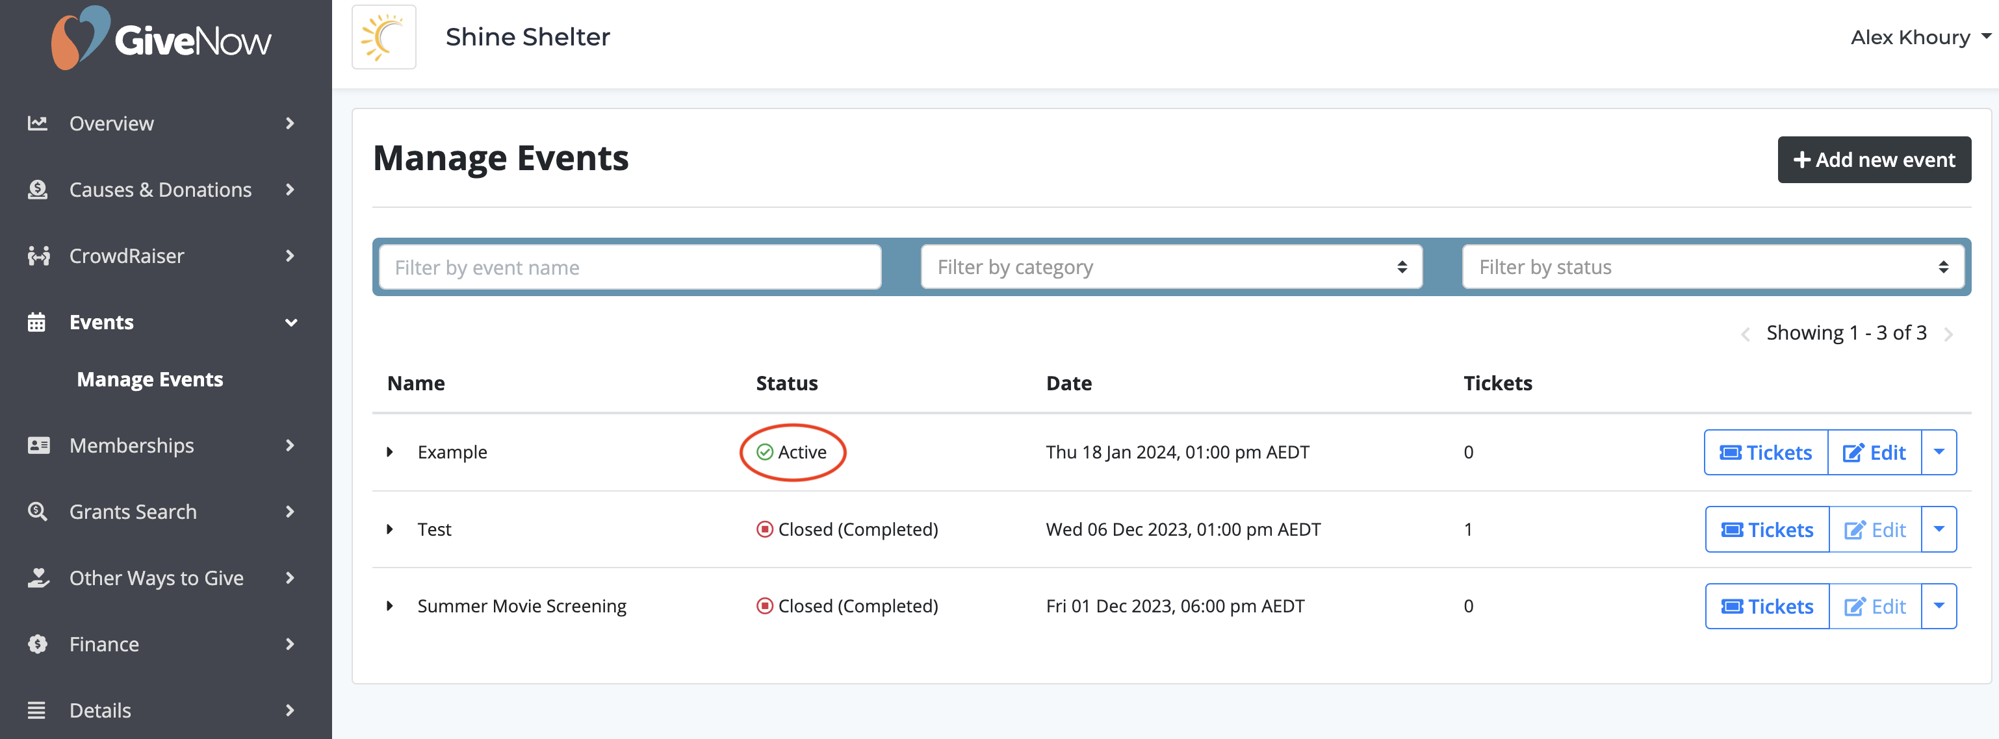
Task: Expand the Summer Movie Screening row
Action: click(x=389, y=606)
